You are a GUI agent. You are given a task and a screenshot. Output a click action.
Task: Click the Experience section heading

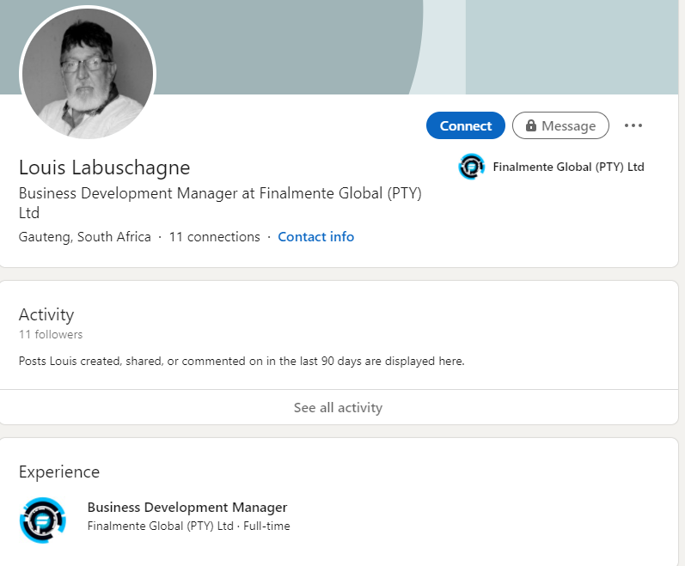click(59, 472)
